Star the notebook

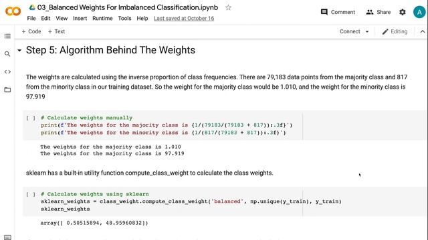228,7
